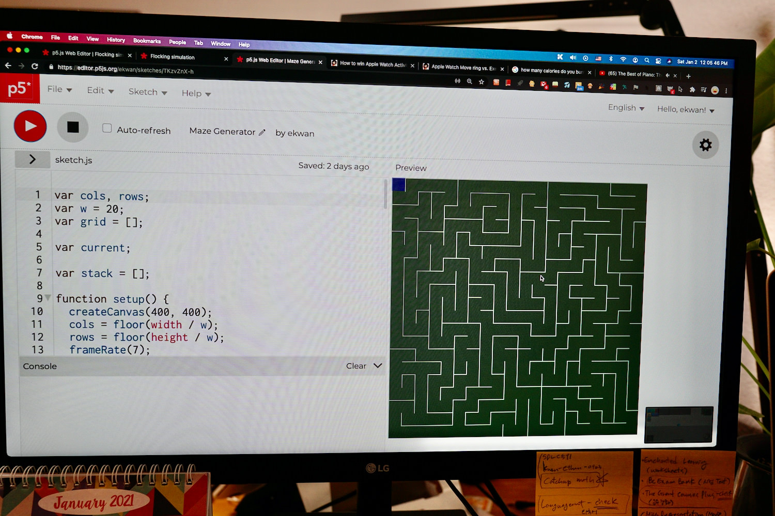
Task: Open a new browser tab
Action: pyautogui.click(x=688, y=76)
